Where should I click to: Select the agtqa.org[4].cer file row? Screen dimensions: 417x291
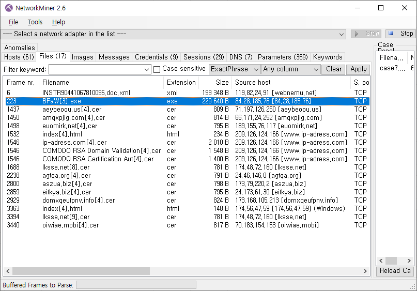pos(188,175)
